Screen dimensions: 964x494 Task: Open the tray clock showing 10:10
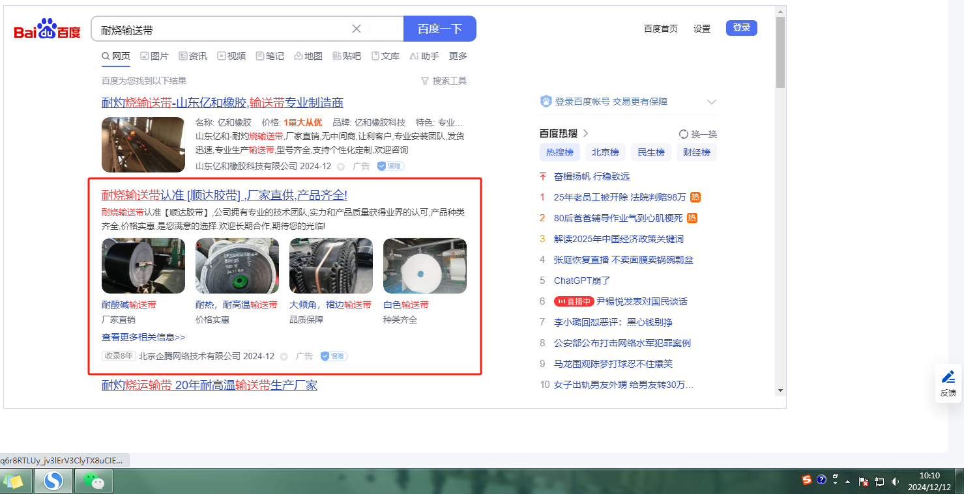click(929, 481)
